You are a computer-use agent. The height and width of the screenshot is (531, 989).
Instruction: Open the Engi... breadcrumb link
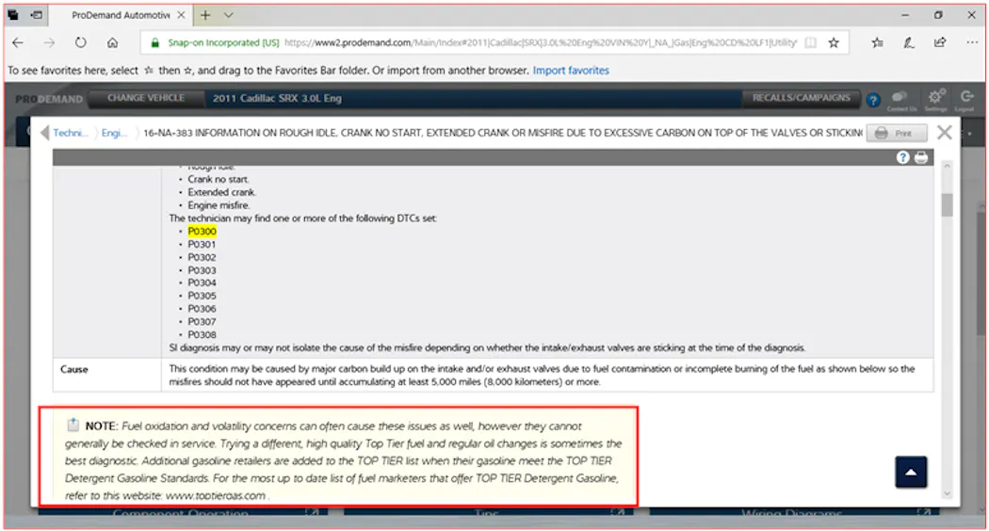click(x=114, y=133)
